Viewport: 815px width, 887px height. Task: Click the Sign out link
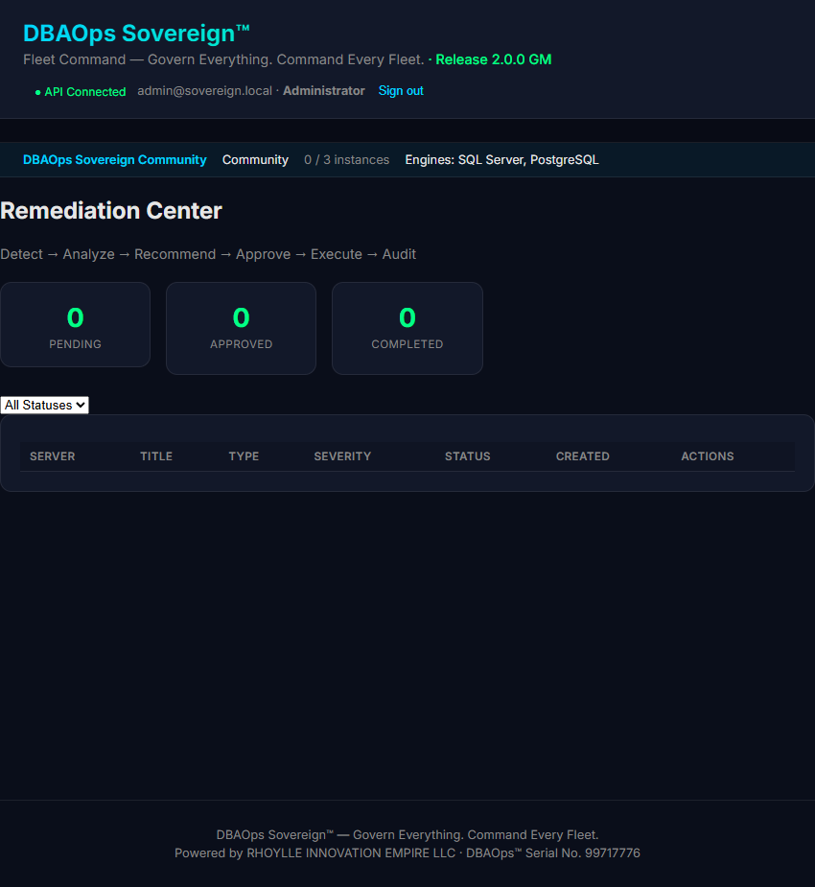pos(401,91)
